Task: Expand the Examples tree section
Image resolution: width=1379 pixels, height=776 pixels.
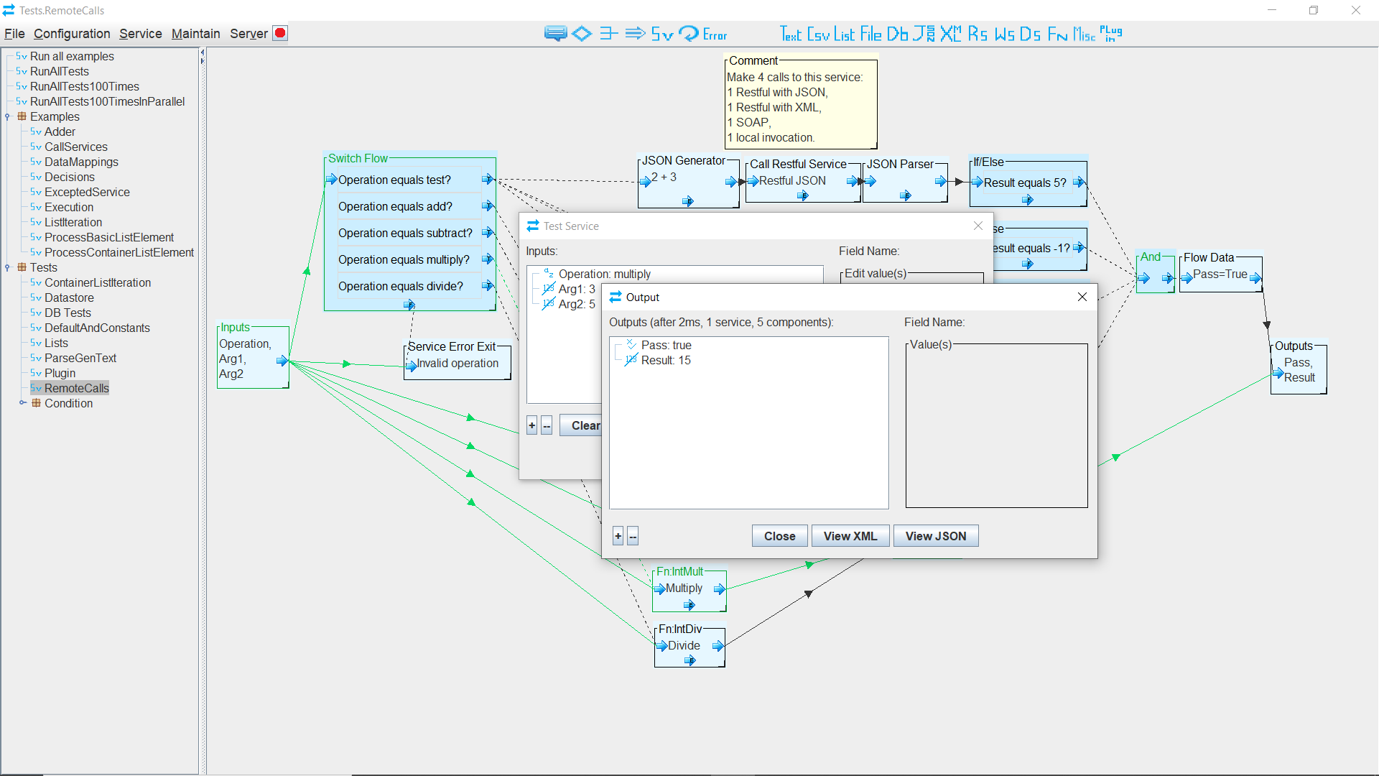Action: coord(8,116)
